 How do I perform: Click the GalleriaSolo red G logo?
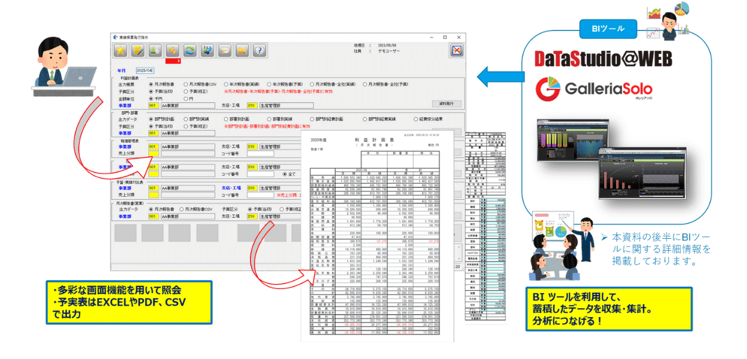[x=548, y=89]
